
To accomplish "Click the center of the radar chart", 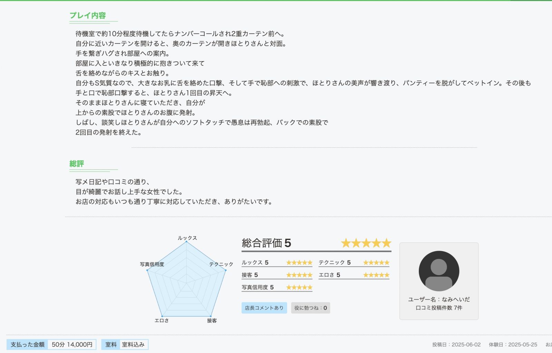I will (186, 283).
